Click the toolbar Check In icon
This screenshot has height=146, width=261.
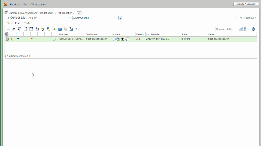point(20,29)
